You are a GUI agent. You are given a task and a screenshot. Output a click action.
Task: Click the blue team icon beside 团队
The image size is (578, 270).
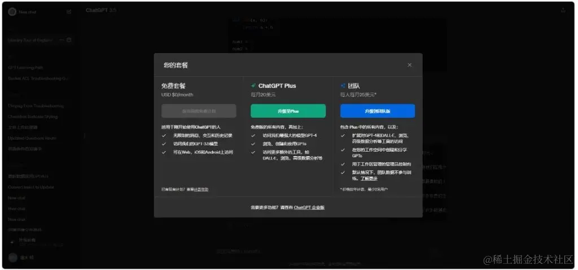[343, 86]
